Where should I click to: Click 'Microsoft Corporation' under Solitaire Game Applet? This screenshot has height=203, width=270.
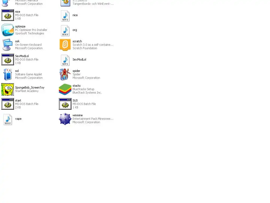[28, 78]
